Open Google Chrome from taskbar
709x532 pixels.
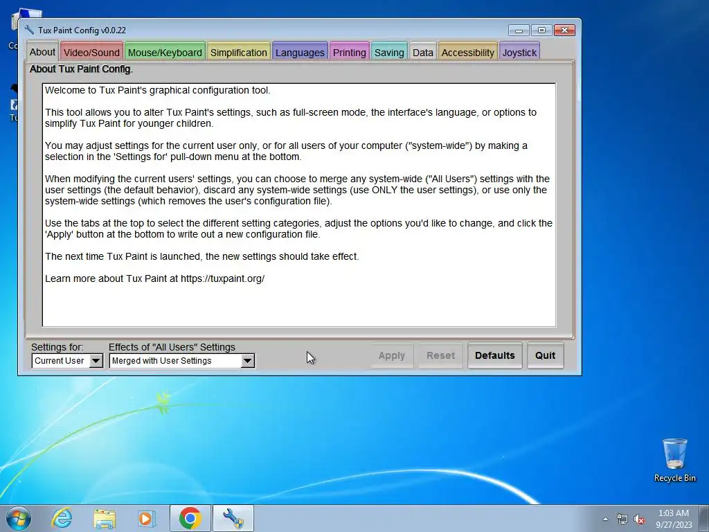pos(190,518)
